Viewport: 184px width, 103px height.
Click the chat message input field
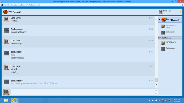(x=83, y=92)
